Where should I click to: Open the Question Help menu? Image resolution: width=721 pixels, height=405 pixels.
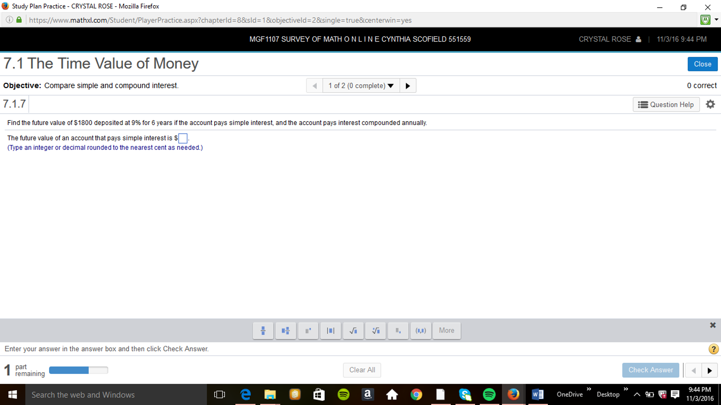pyautogui.click(x=666, y=104)
